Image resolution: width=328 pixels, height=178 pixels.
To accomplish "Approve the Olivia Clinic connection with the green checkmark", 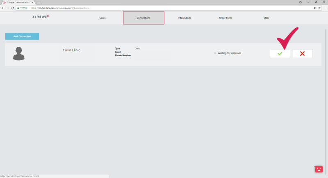I will tap(280, 54).
